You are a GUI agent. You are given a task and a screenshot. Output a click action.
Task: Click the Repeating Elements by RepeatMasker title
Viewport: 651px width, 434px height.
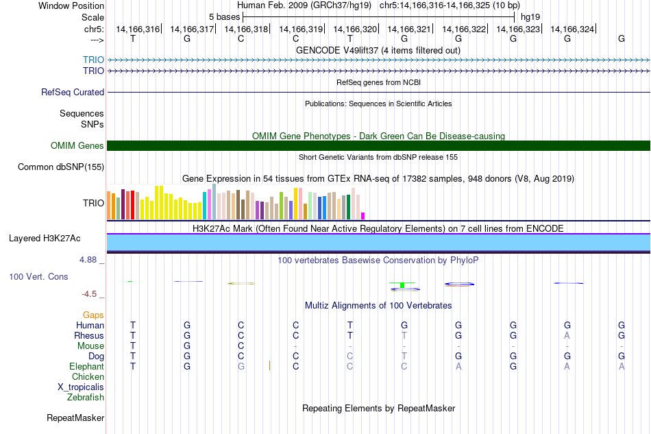(x=378, y=408)
